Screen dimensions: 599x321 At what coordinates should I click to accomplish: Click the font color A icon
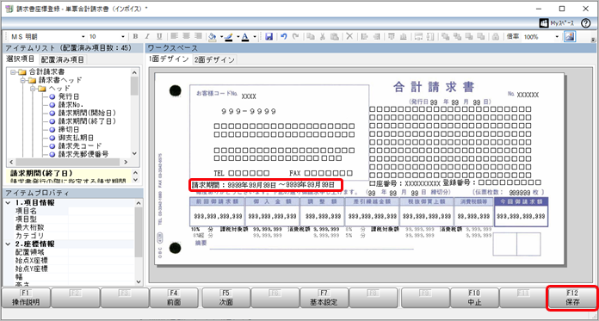pos(245,37)
